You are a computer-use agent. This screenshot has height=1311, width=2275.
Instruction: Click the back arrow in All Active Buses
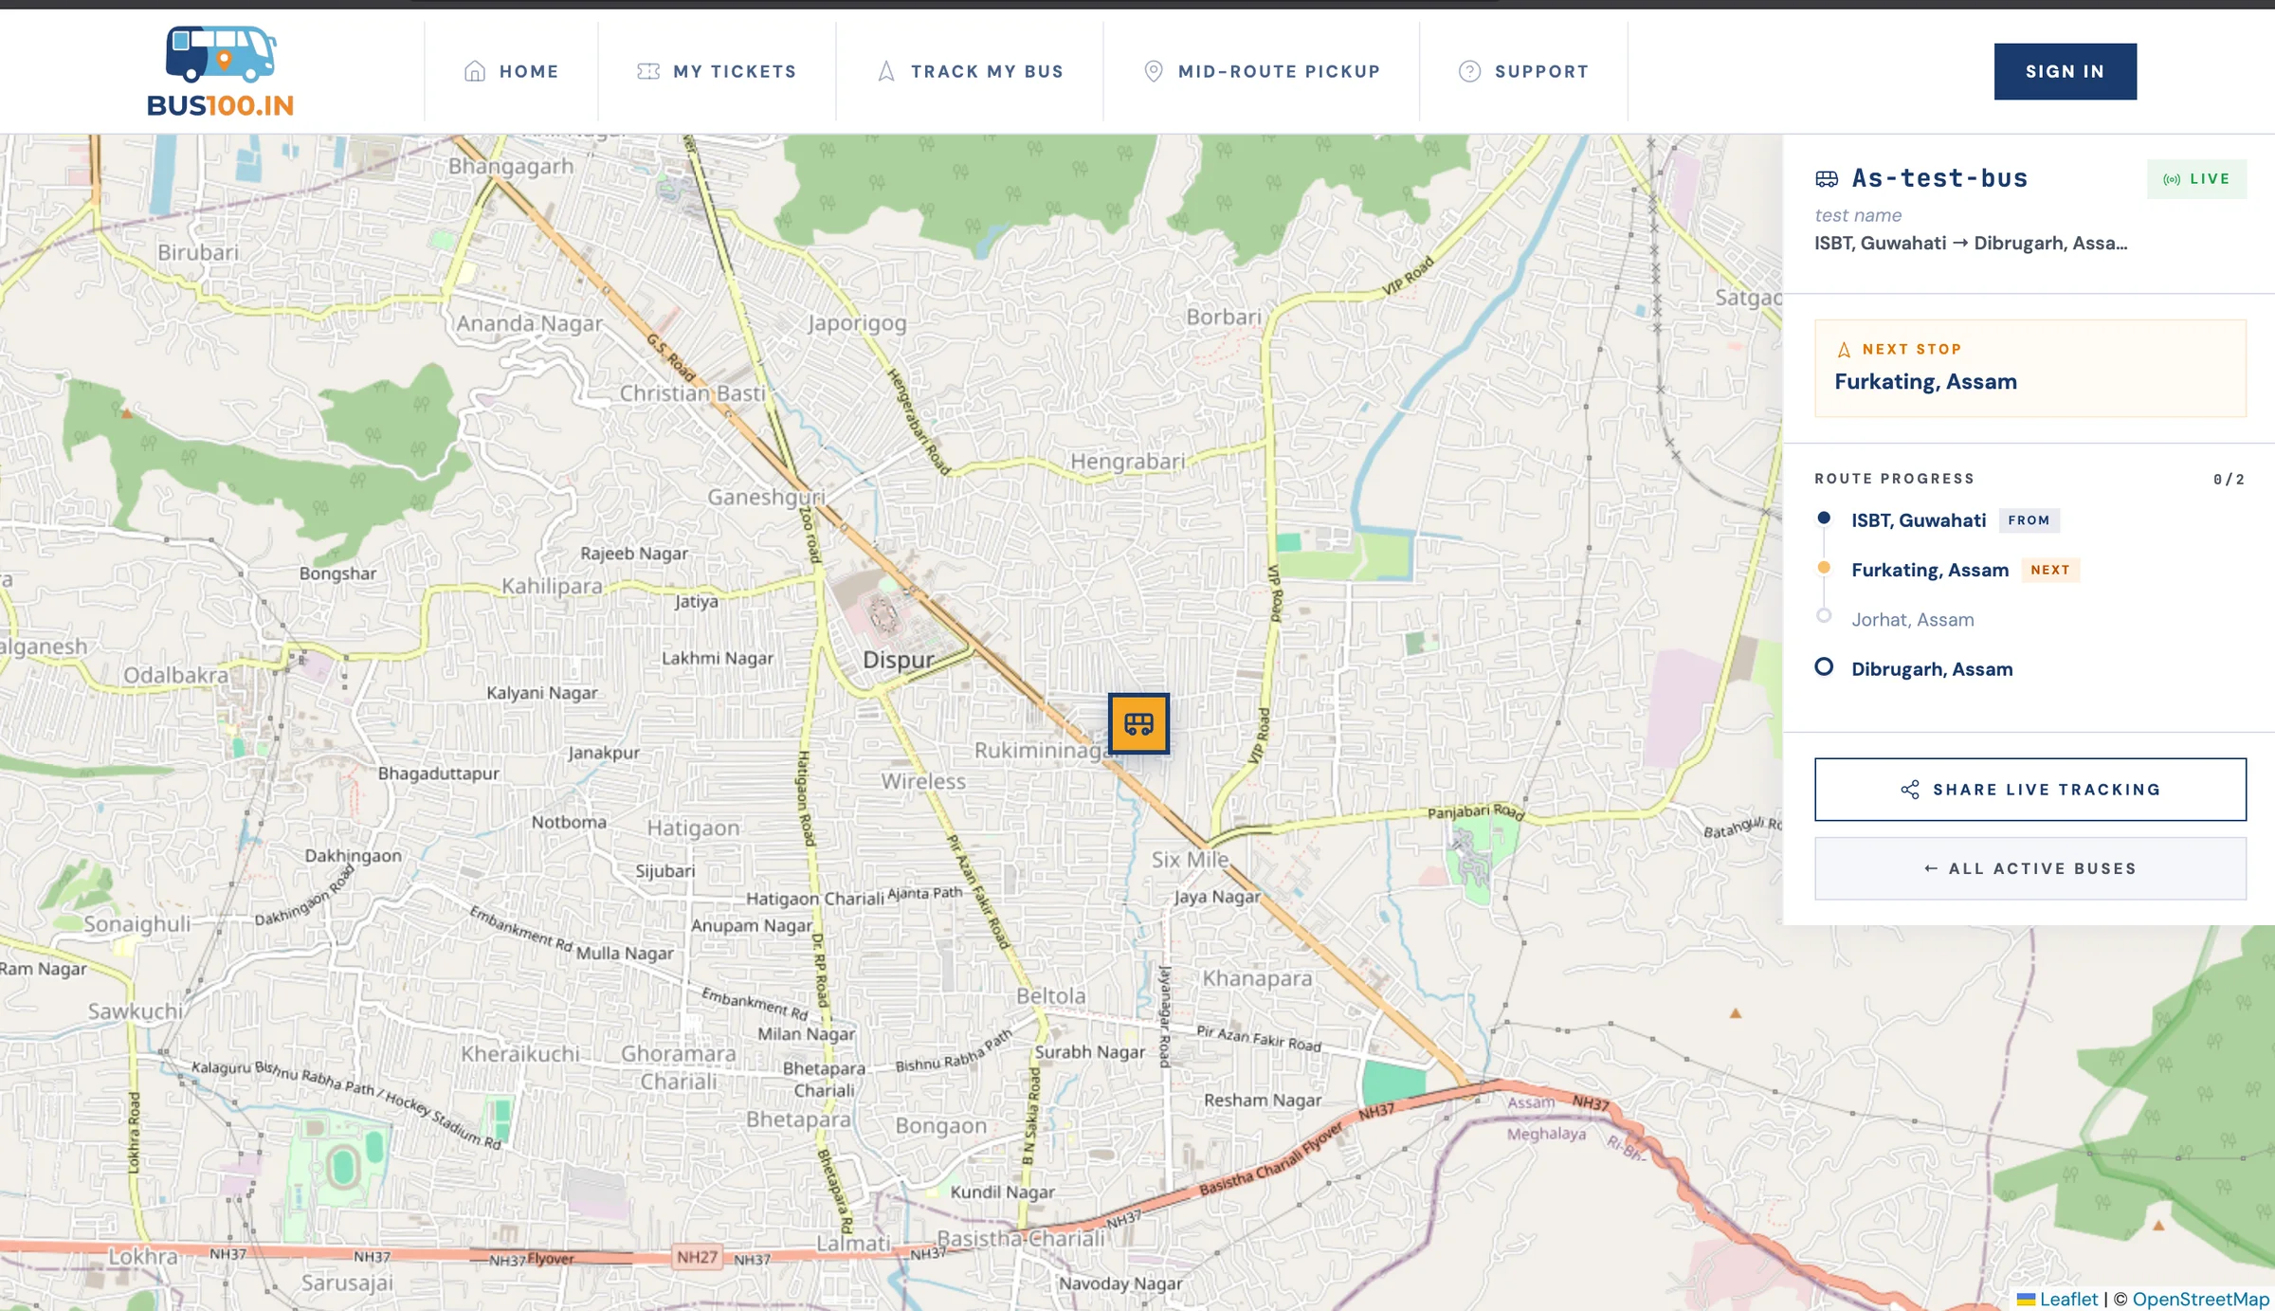[x=1931, y=868]
